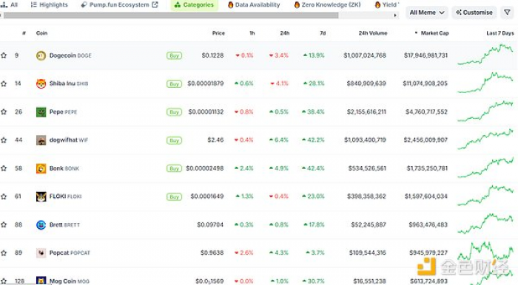Toggle the star for Popcat
Image resolution: width=518 pixels, height=285 pixels.
point(4,253)
